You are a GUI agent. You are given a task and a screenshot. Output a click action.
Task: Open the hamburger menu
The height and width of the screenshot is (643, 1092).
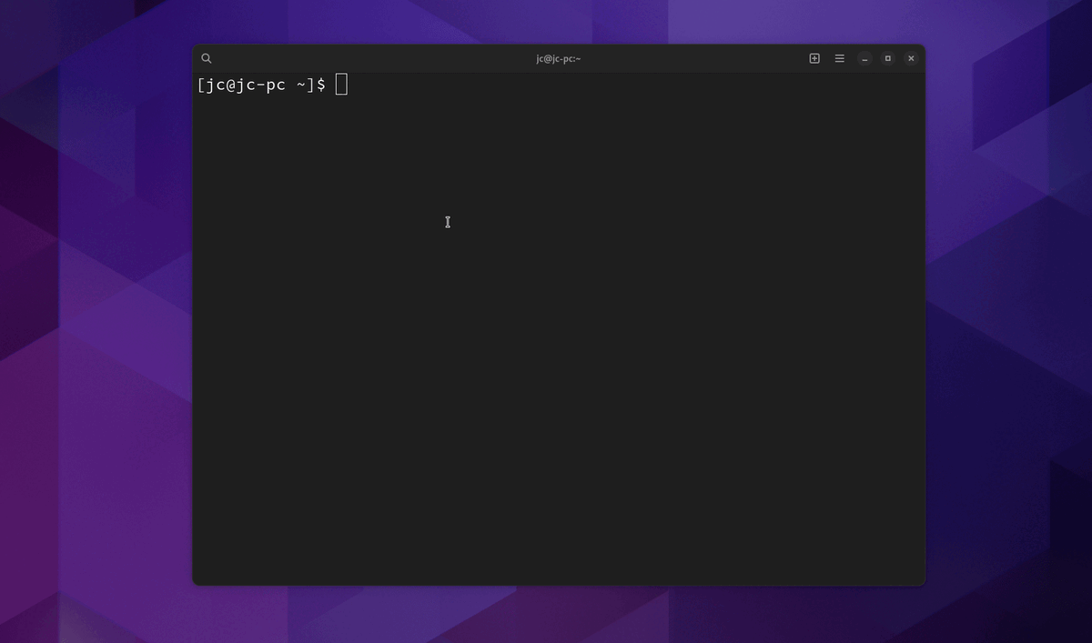[x=840, y=58]
